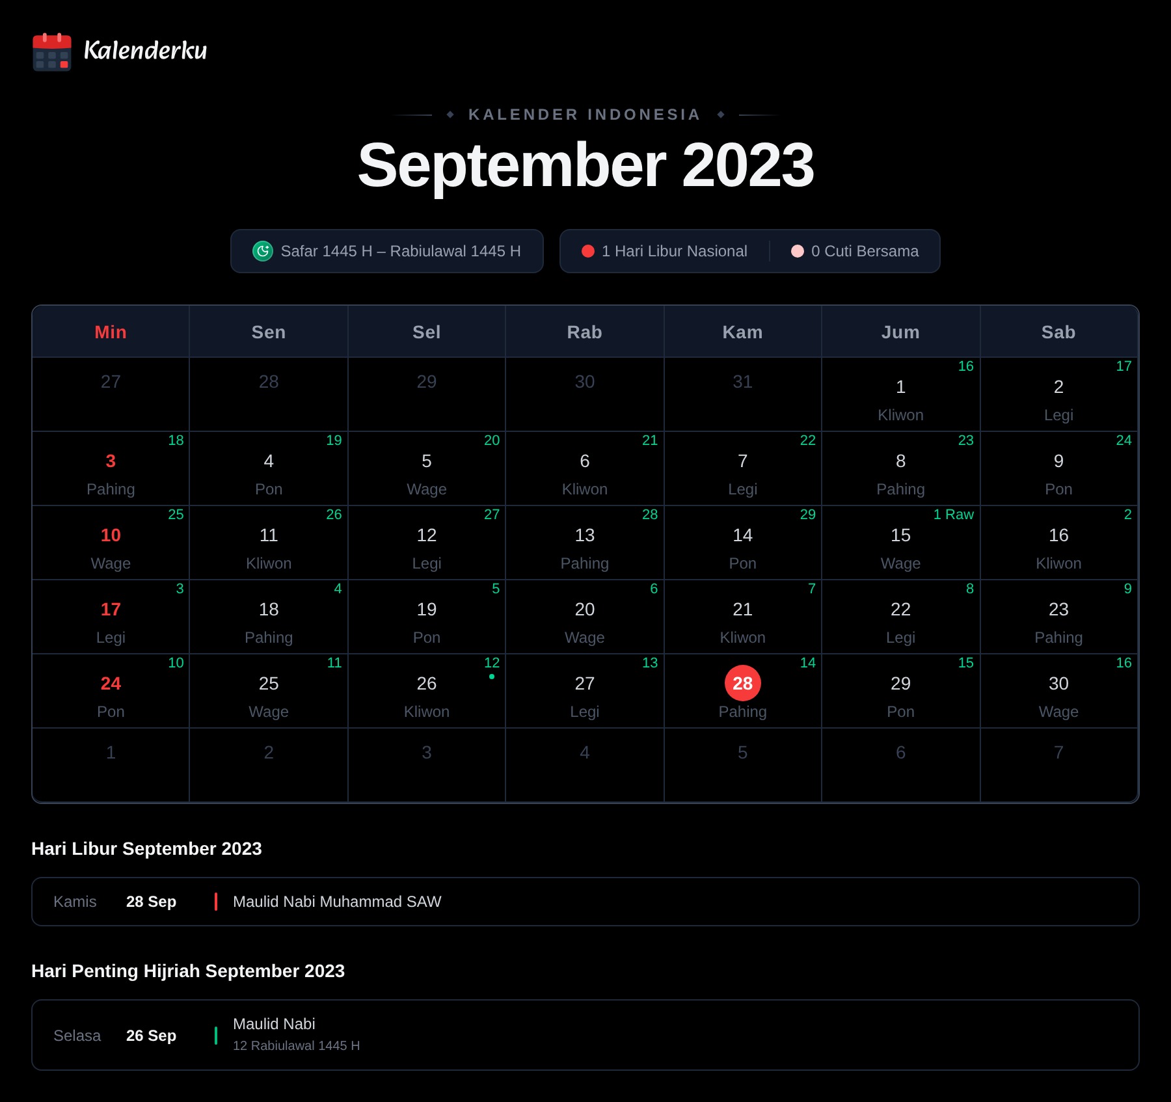The image size is (1171, 1102).
Task: Click the red Hari Libur Nasional dot
Action: coord(588,251)
